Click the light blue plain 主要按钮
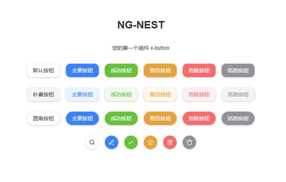286x182 pixels. coord(82,94)
